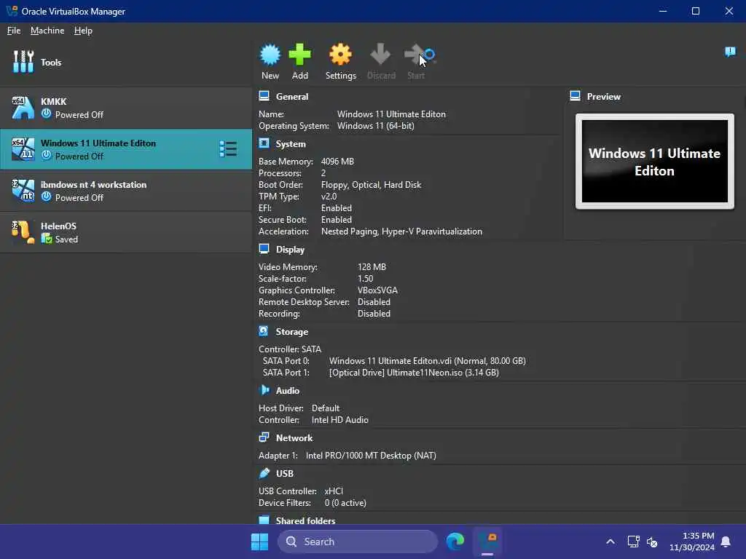Click the Storage section disk icon

click(264, 331)
